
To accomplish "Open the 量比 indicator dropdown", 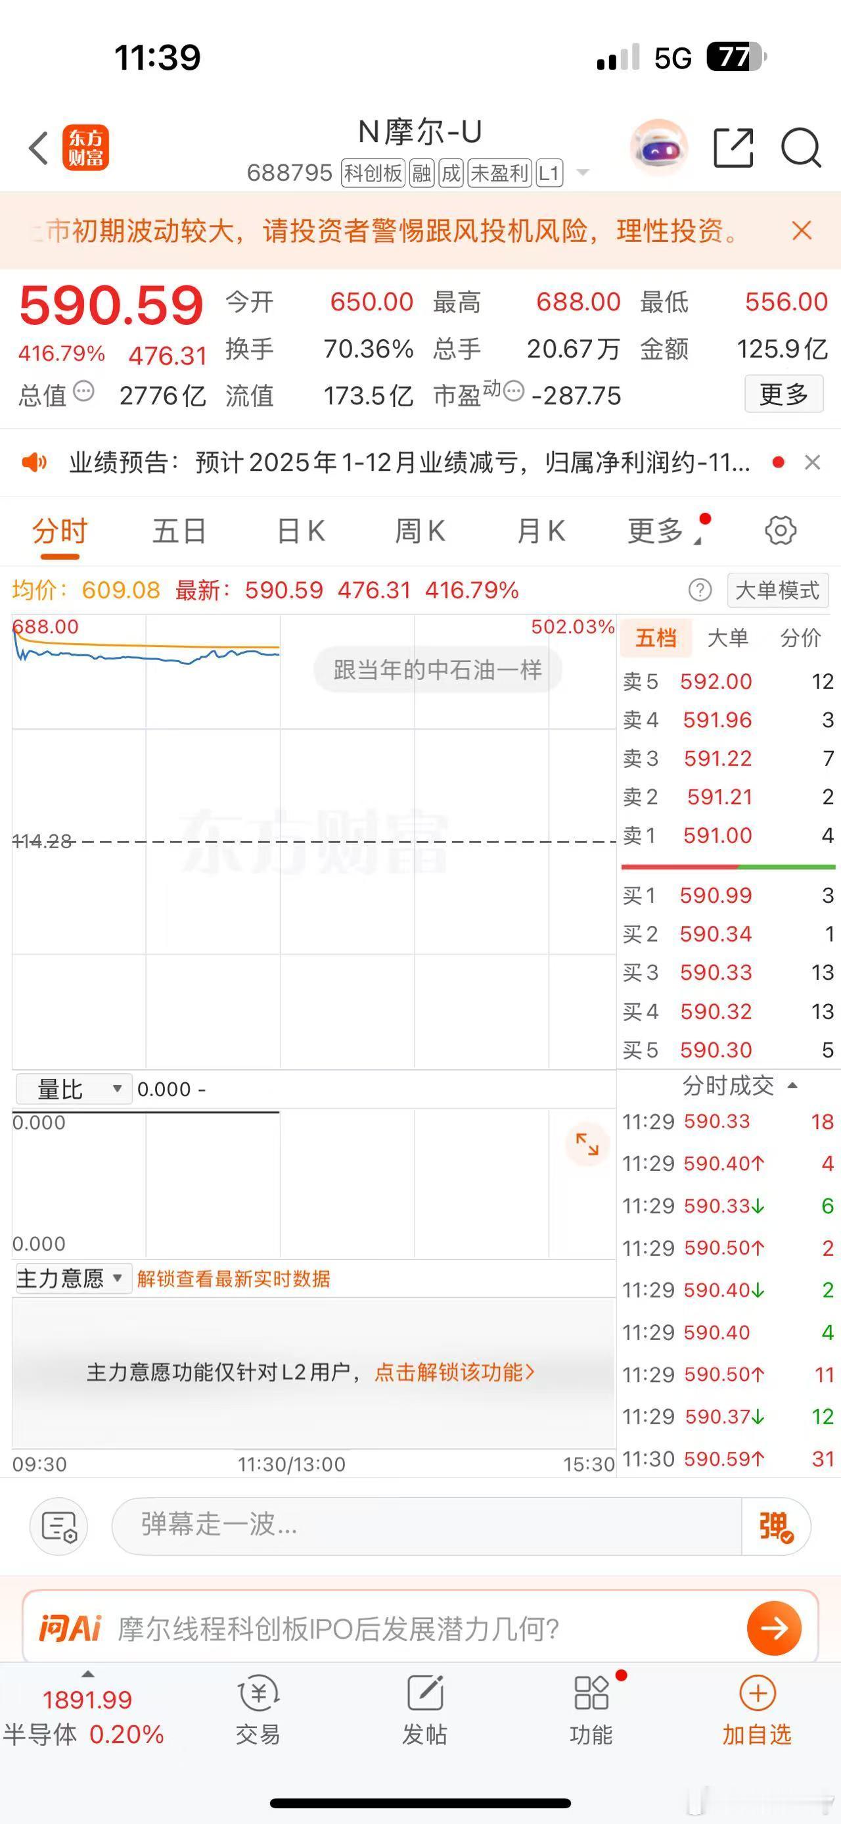I will coord(74,1089).
